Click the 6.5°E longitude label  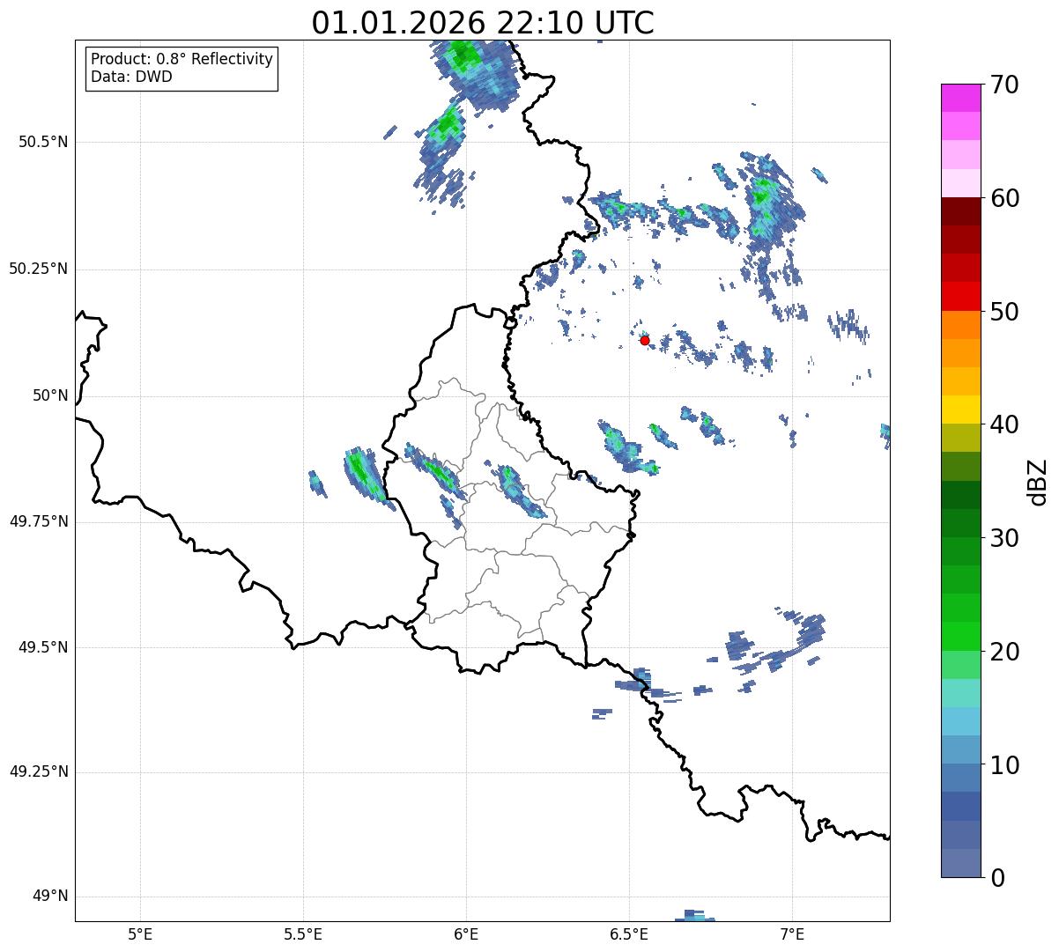629,934
